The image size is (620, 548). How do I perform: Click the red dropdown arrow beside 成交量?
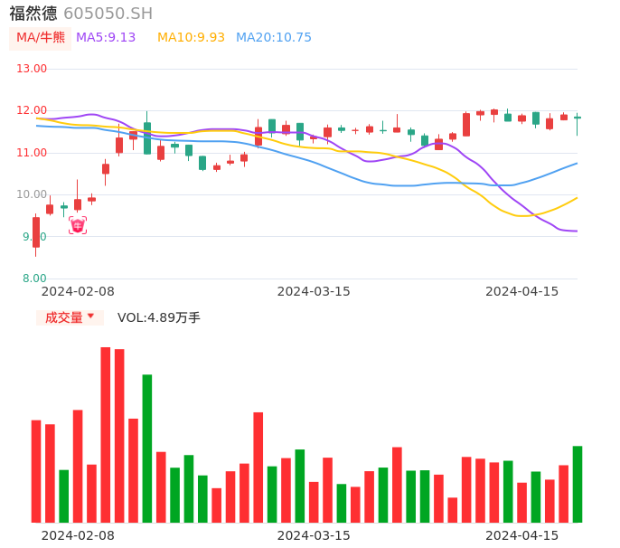(90, 317)
